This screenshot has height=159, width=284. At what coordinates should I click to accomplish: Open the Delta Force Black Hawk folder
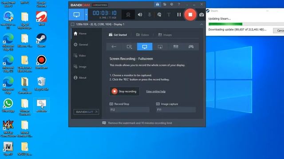coord(25,64)
